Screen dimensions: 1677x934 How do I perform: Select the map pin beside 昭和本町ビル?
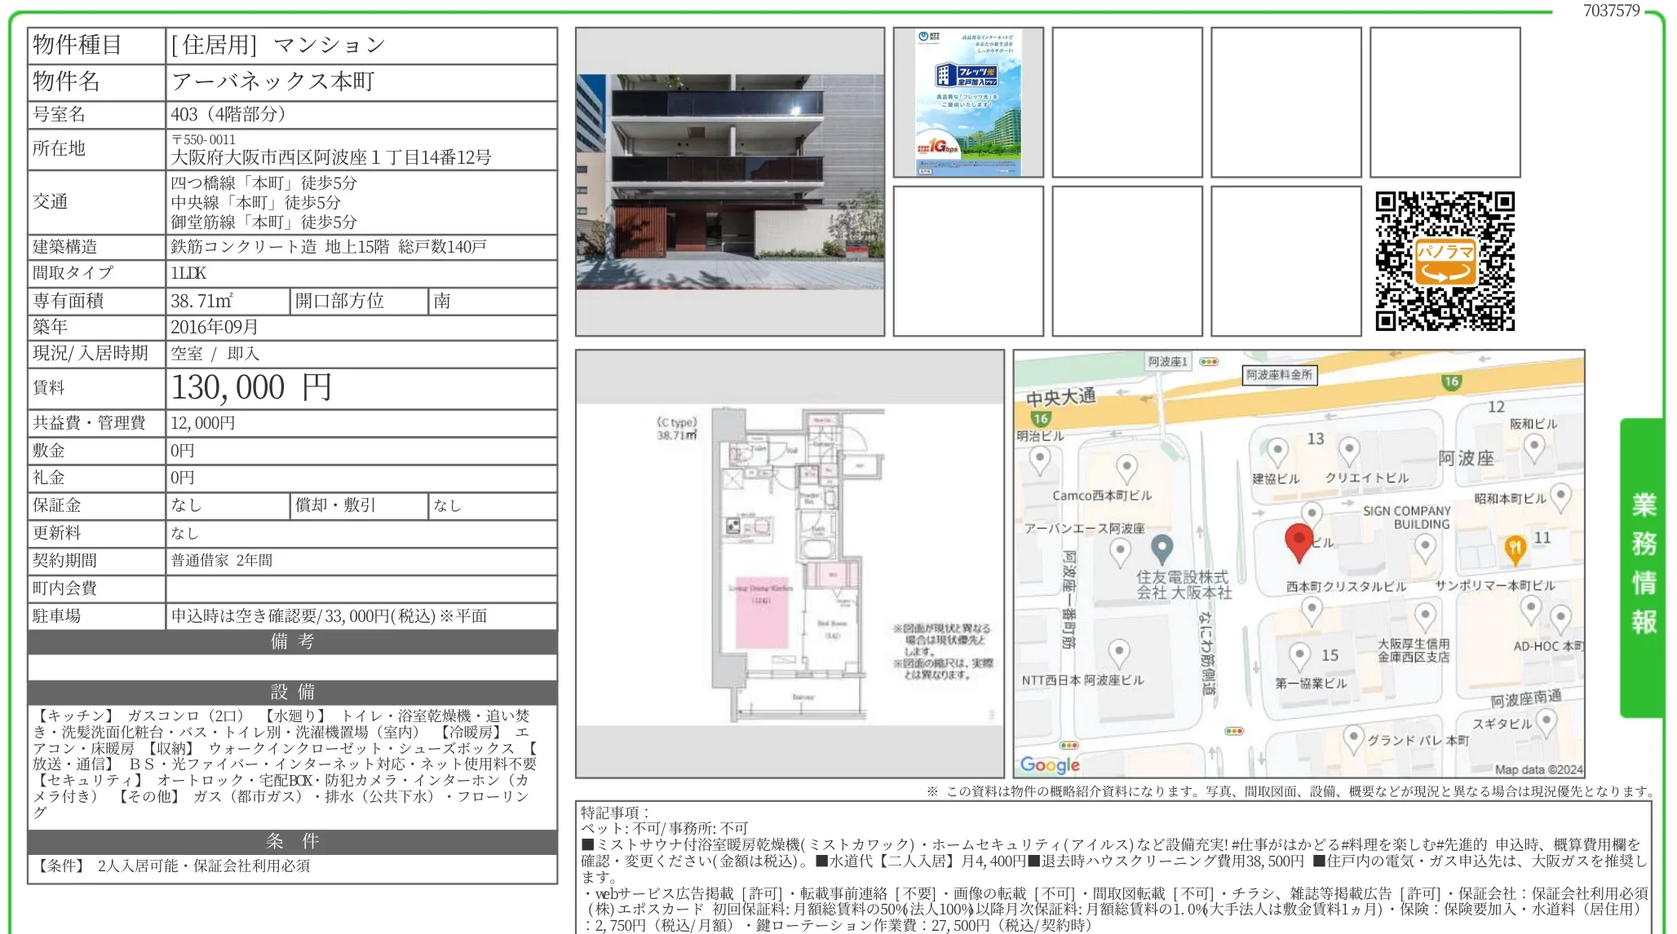[1560, 496]
